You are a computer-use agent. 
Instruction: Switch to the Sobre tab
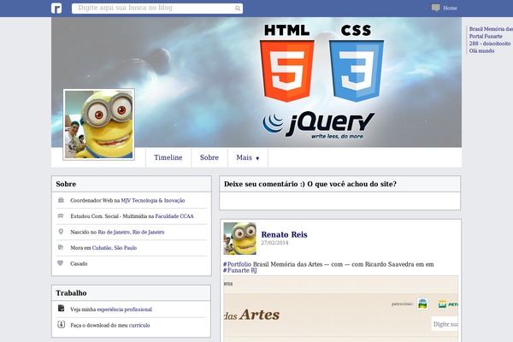(x=209, y=157)
